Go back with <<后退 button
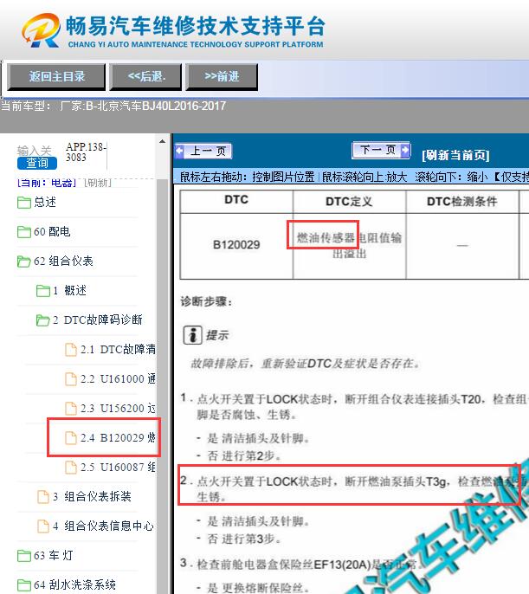529x594 pixels. click(x=145, y=77)
